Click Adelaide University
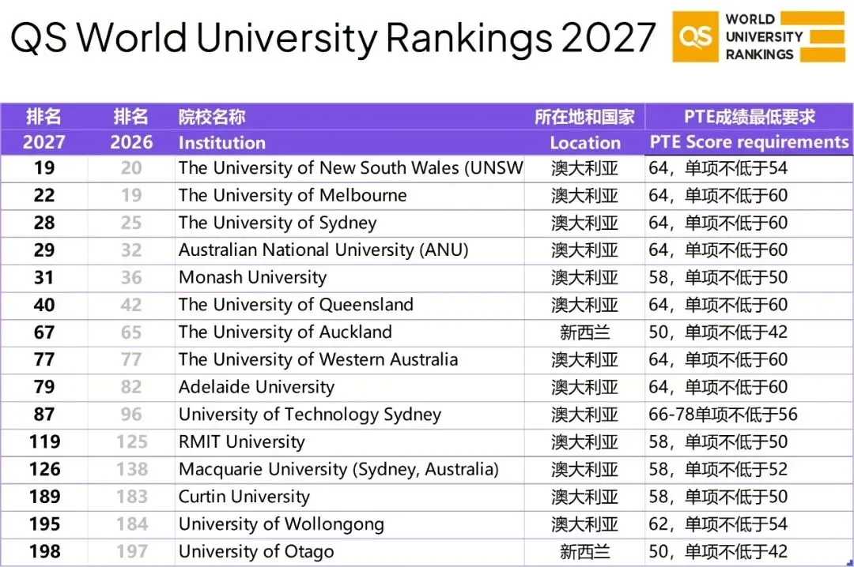 click(256, 387)
